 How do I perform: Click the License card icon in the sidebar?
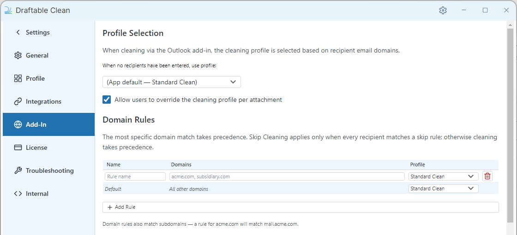coord(18,147)
